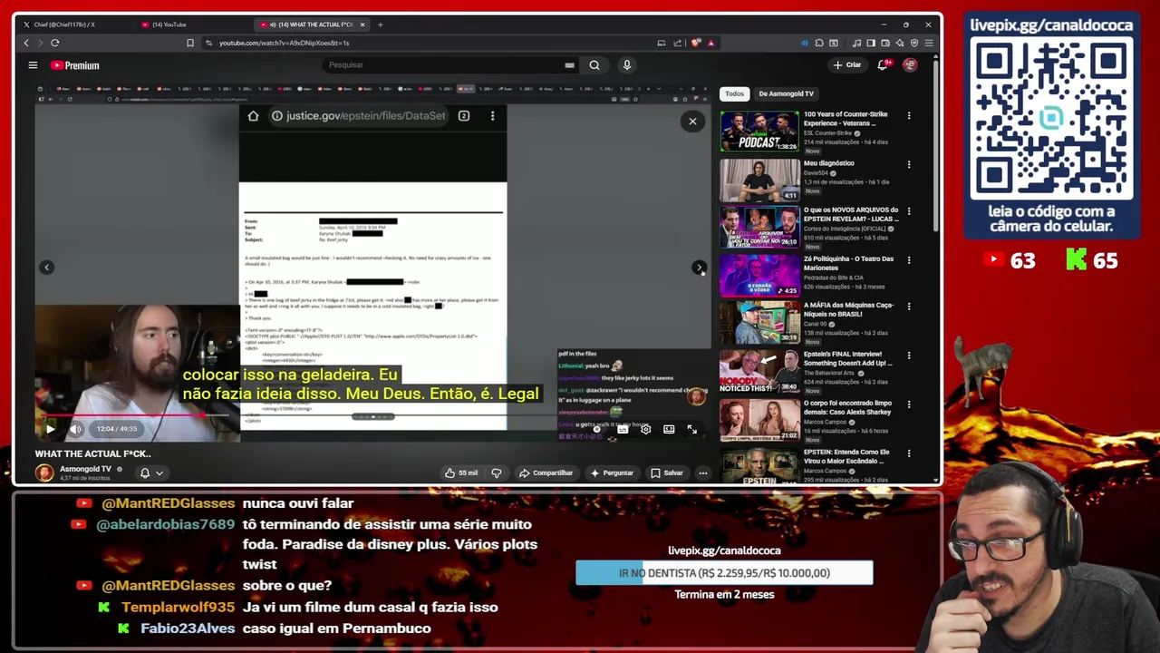
Task: Open Zé Politiquinha video thumbnail
Action: click(x=759, y=276)
